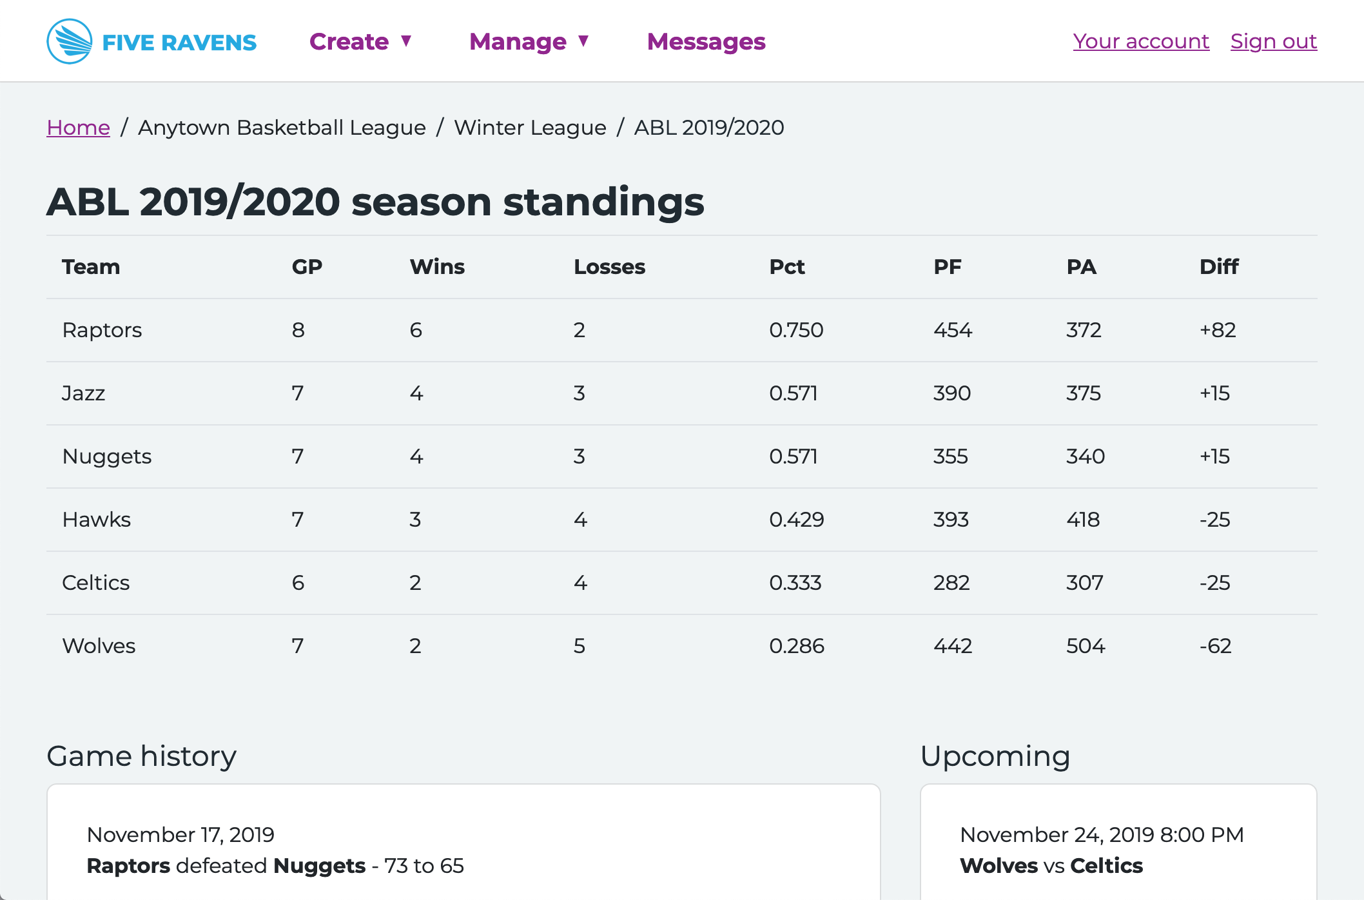Click the Five Ravens bird logo icon
Viewport: 1364px width, 900px height.
coord(69,41)
